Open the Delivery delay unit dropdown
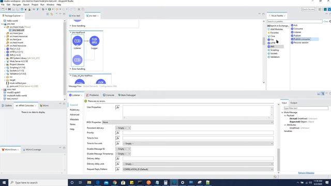The width and height of the screenshot is (331, 186). [x=198, y=164]
